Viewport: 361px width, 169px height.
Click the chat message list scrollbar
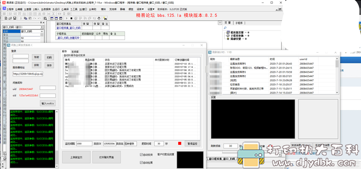[x=337, y=76]
